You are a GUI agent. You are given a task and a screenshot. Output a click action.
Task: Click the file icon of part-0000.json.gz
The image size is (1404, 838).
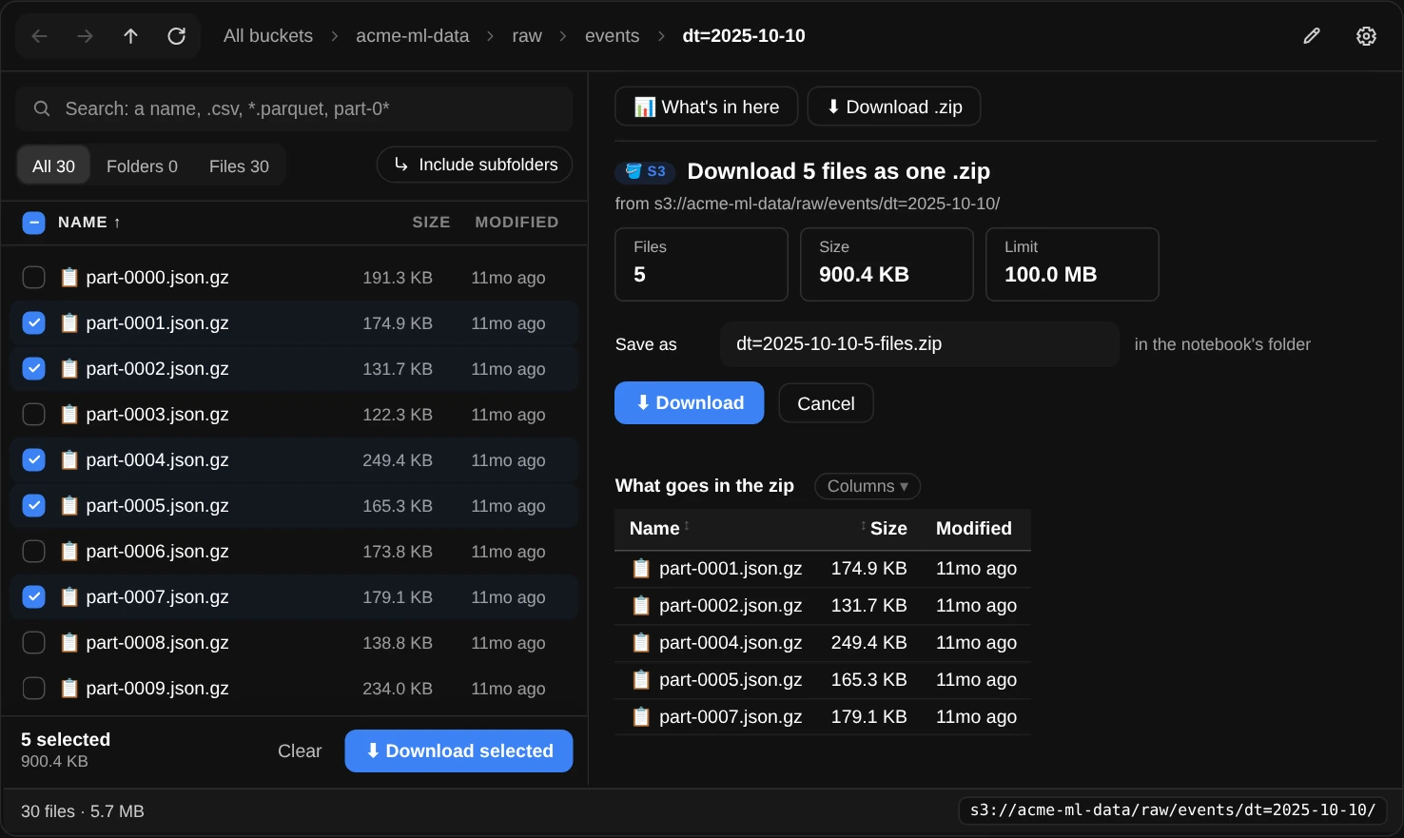click(x=69, y=278)
